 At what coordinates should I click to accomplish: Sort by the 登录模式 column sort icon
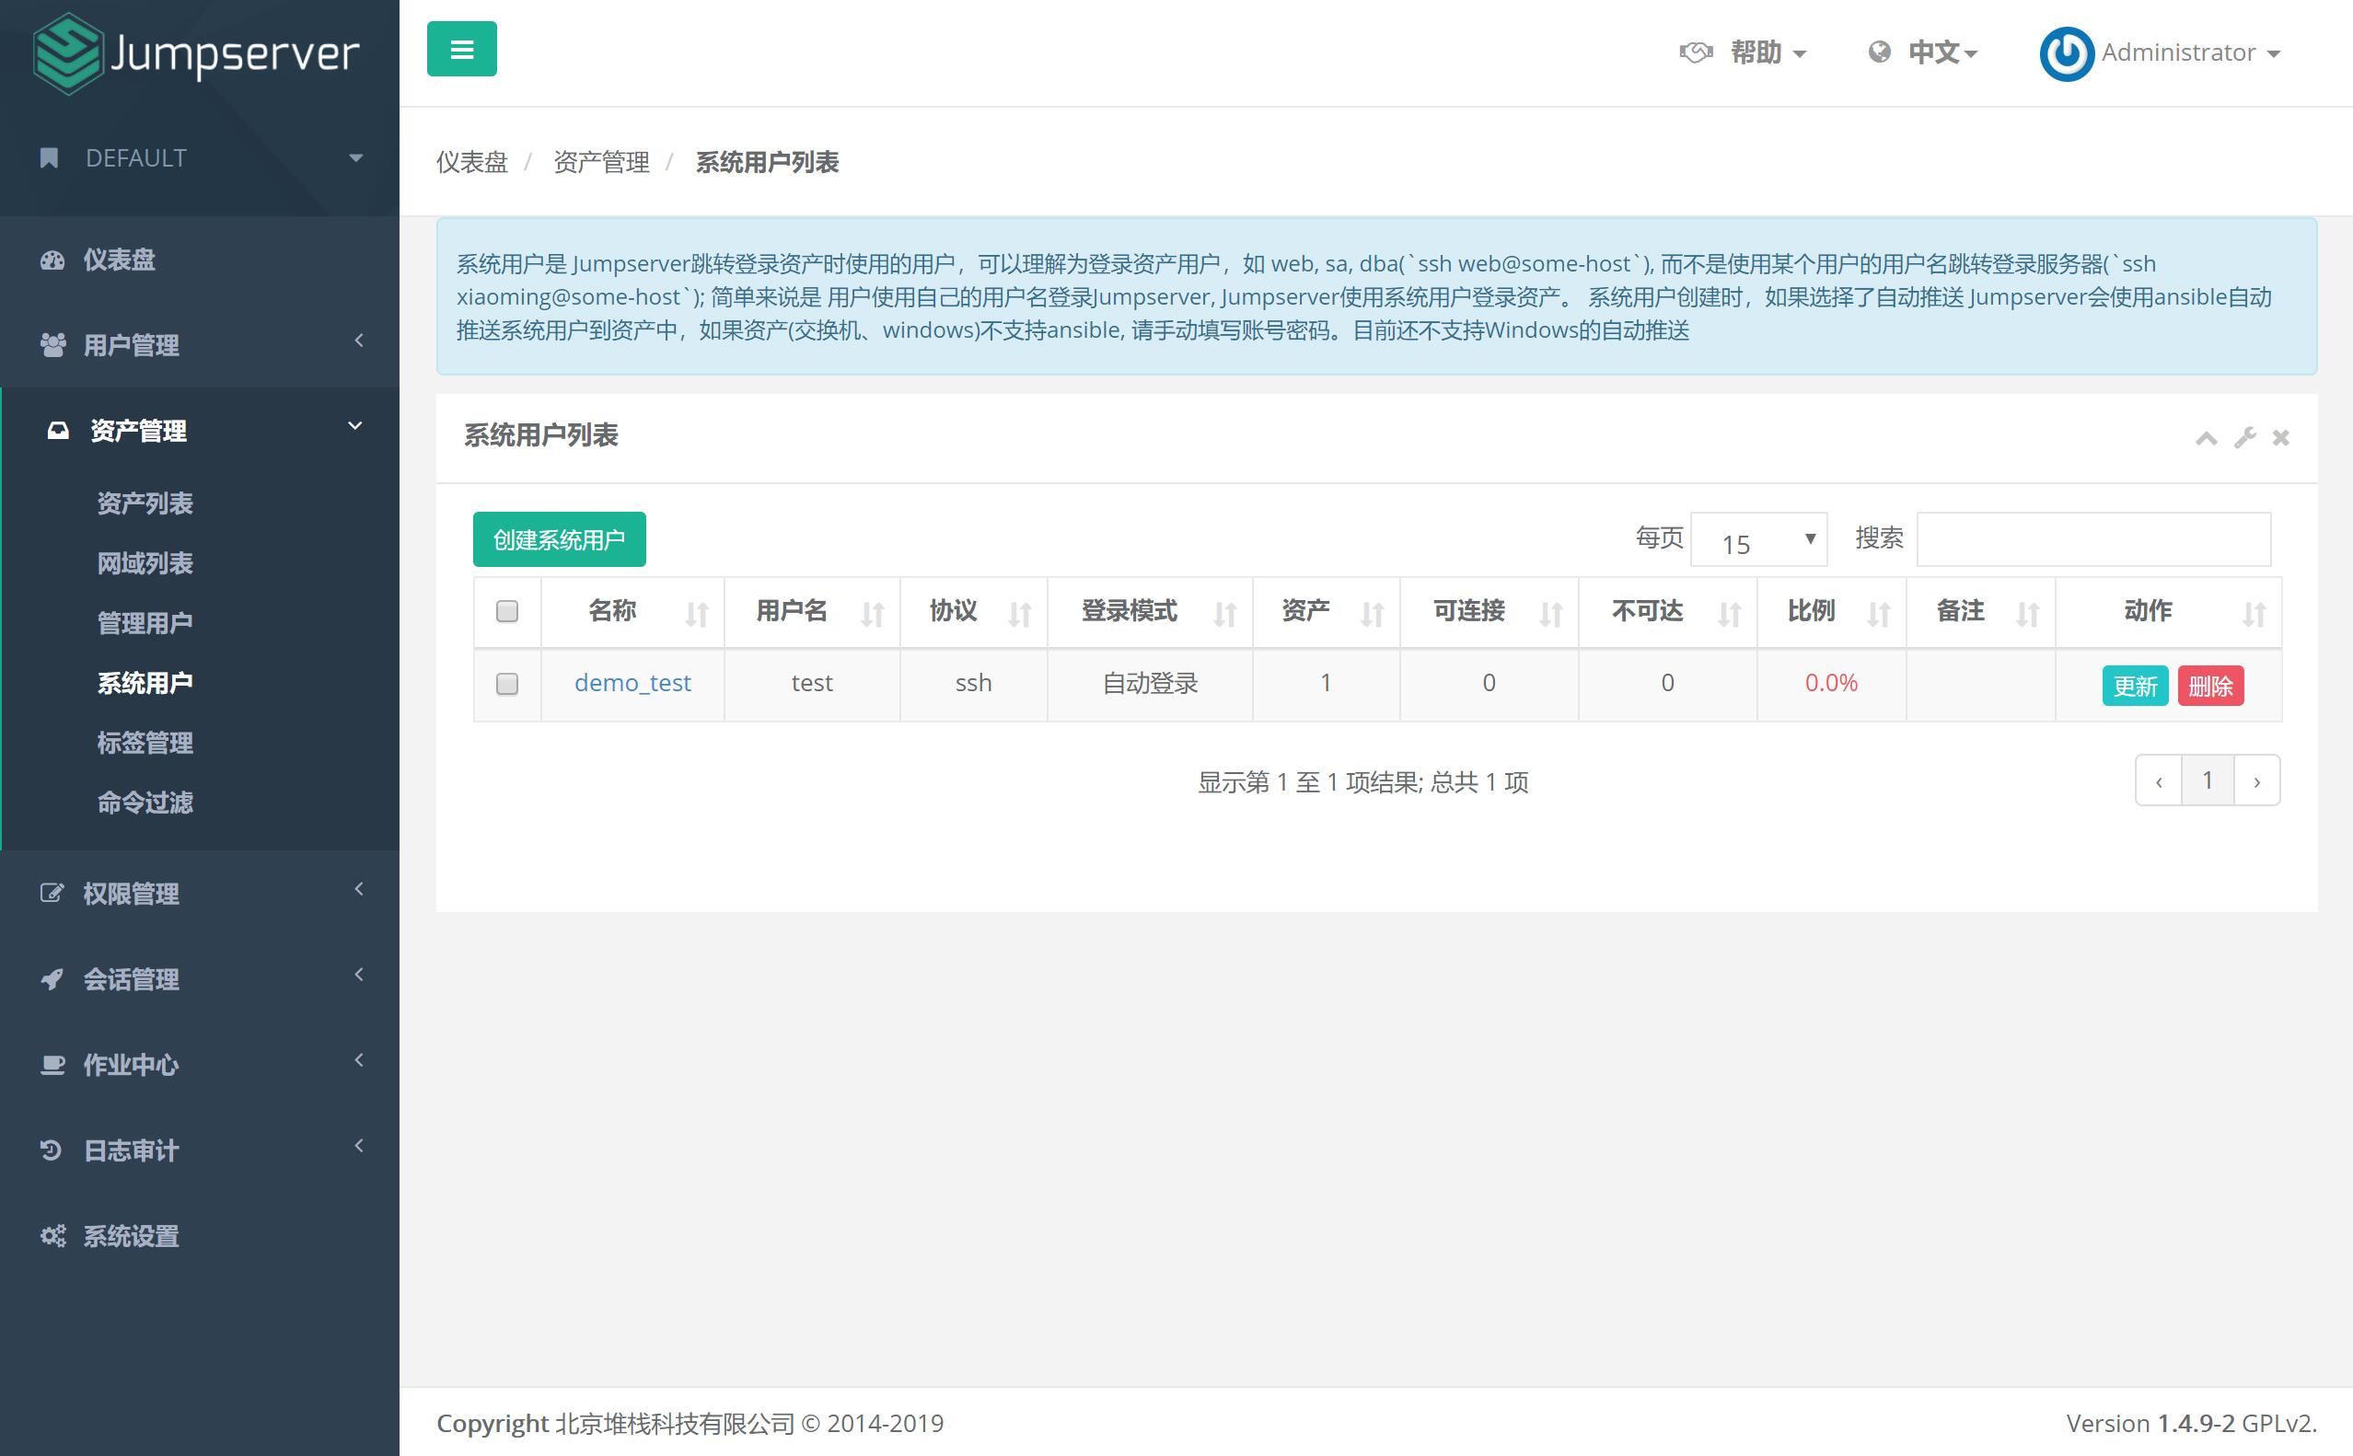click(1225, 613)
